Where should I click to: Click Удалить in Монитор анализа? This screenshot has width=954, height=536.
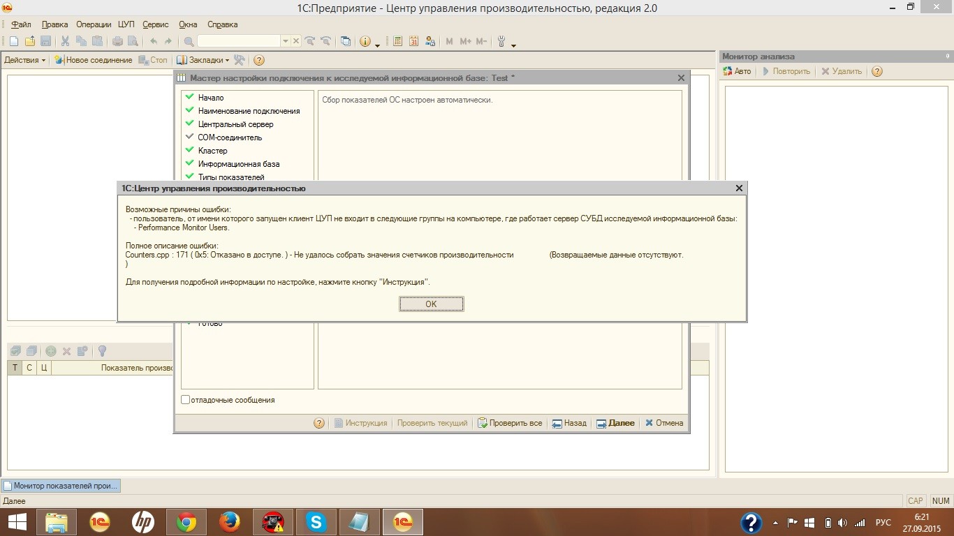pyautogui.click(x=842, y=71)
